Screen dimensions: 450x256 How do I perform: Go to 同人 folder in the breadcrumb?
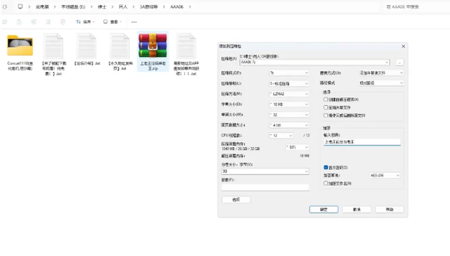tap(123, 7)
